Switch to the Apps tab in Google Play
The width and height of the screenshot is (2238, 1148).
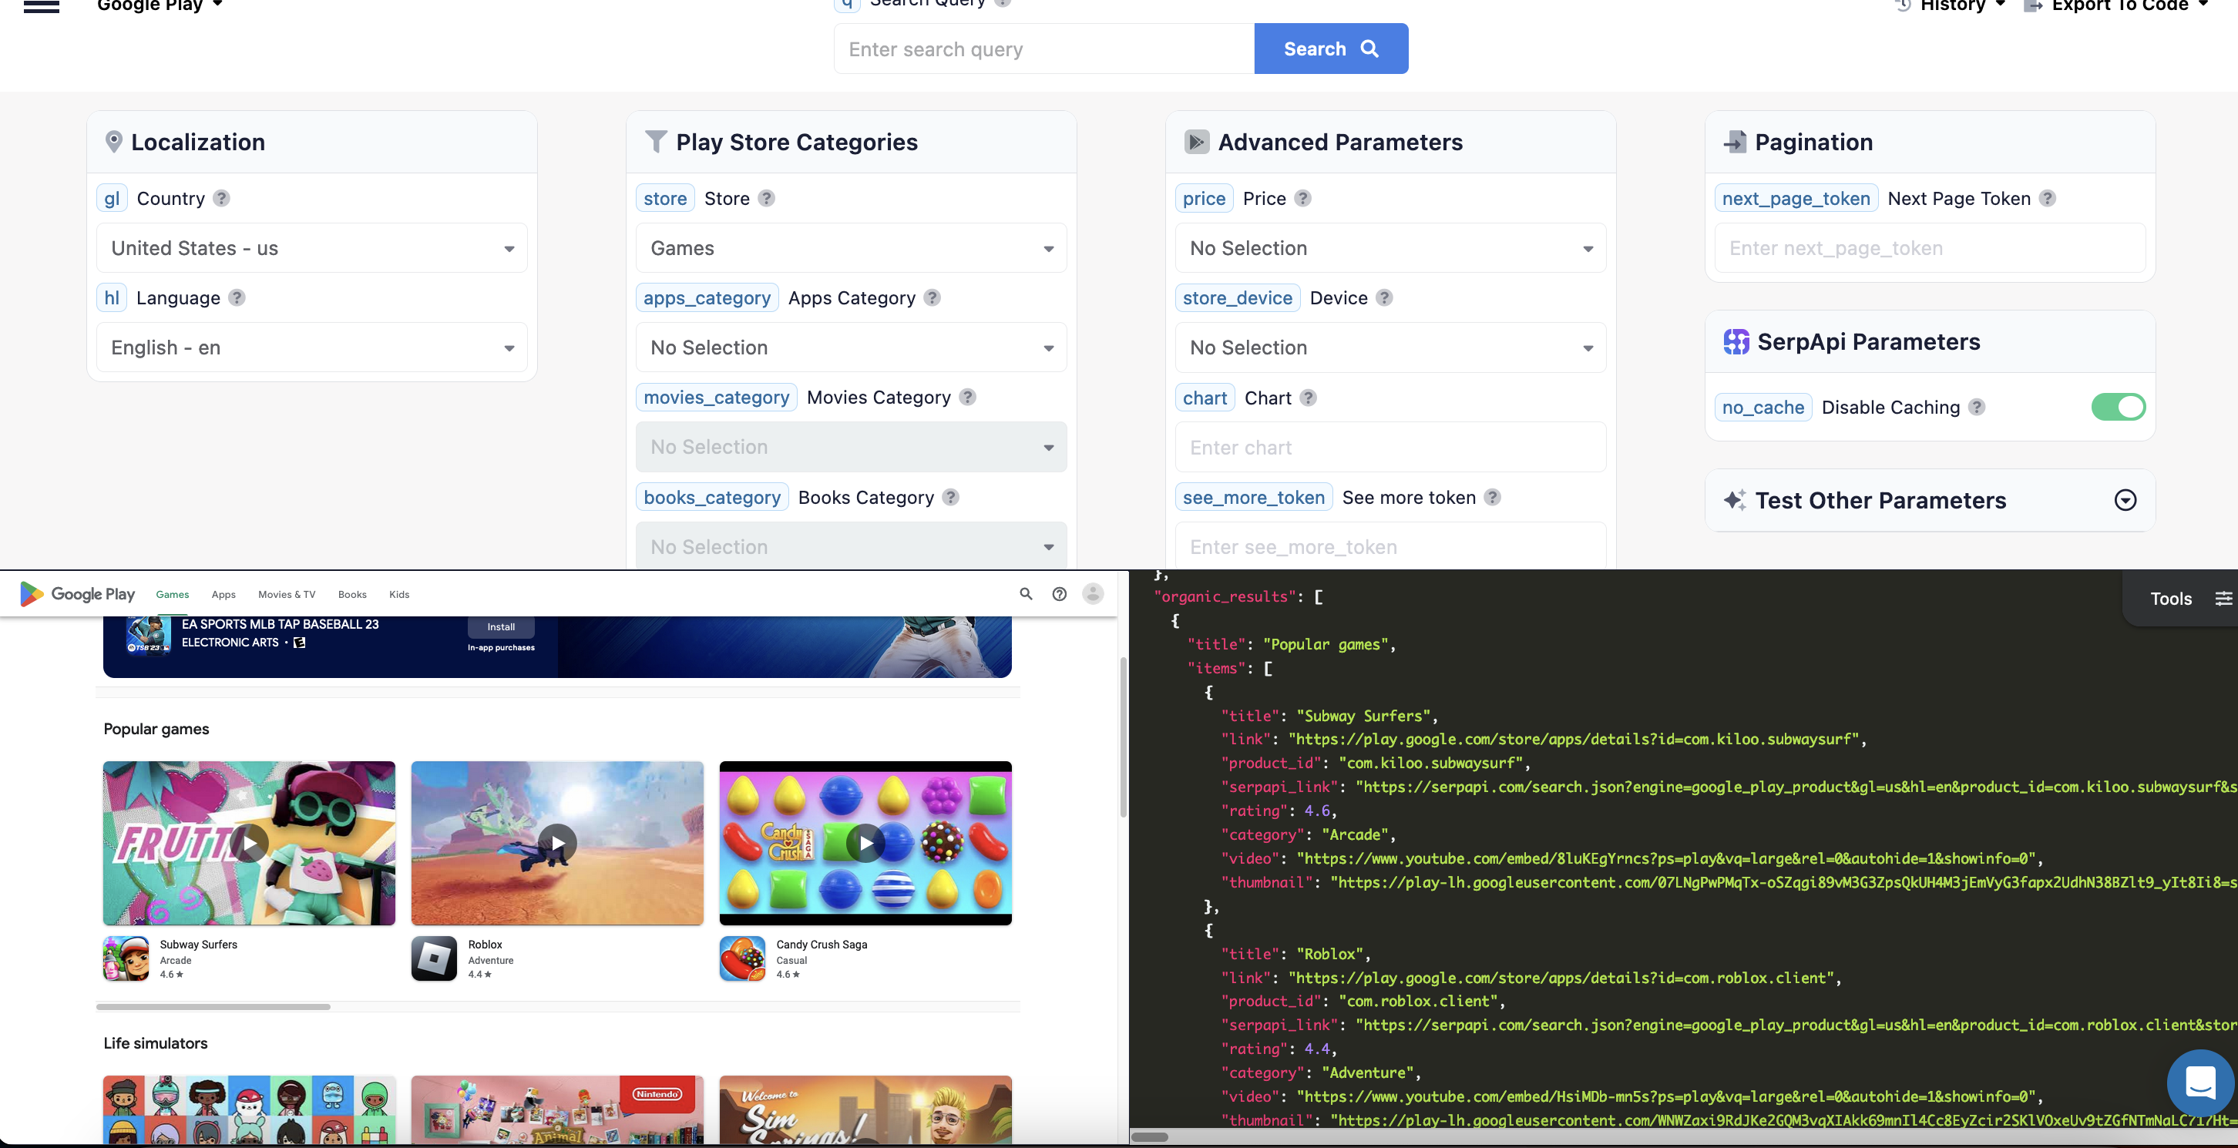coord(223,594)
